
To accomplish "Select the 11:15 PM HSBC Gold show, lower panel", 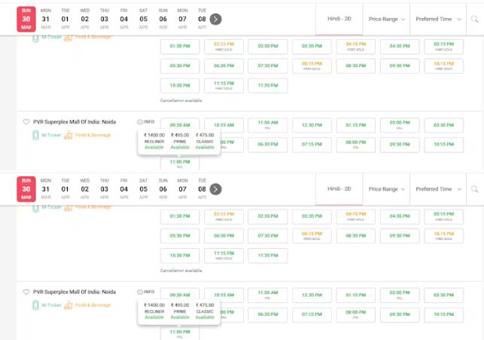I will click(224, 256).
